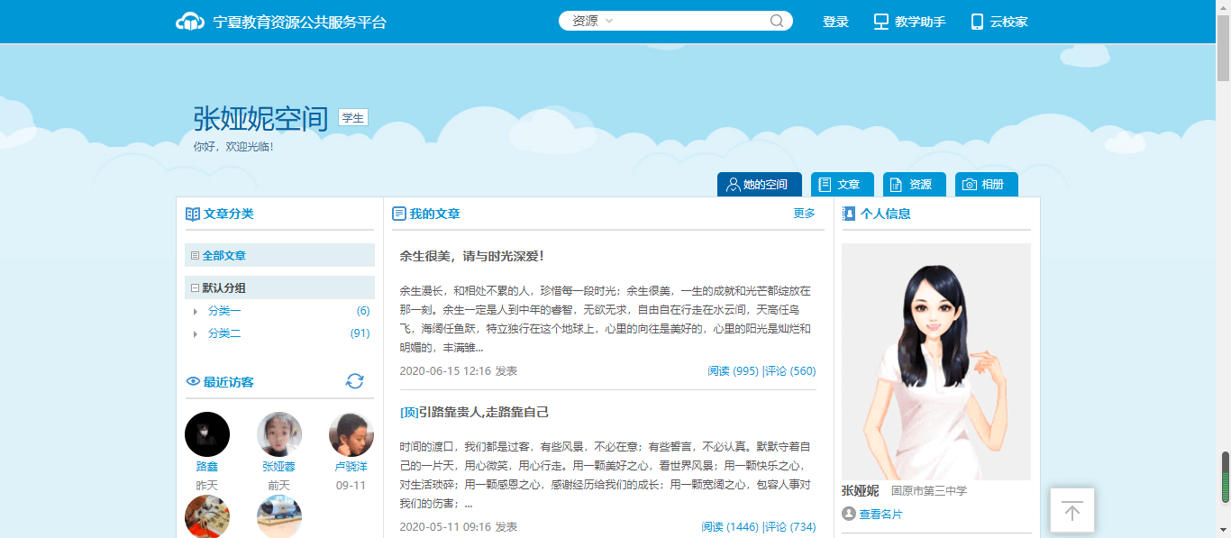Viewport: 1231px width, 538px height.
Task: Click 更多 to see more articles
Action: [x=804, y=214]
